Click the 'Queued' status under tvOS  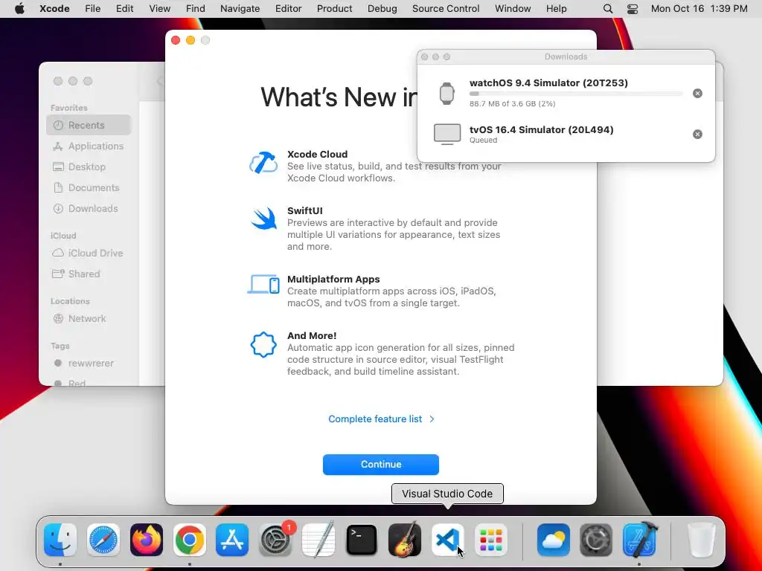tap(483, 141)
